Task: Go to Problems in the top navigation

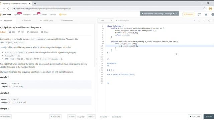Action: point(26,15)
